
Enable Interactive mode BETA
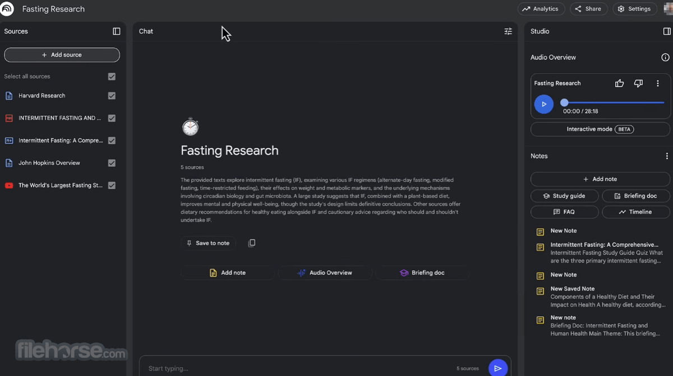[x=600, y=129]
